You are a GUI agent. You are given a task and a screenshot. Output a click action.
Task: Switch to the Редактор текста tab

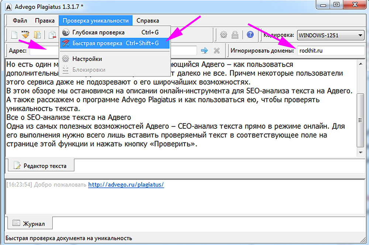(x=40, y=166)
